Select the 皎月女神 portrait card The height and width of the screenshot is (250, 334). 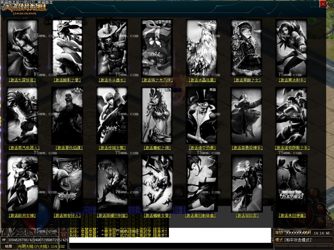23,183
